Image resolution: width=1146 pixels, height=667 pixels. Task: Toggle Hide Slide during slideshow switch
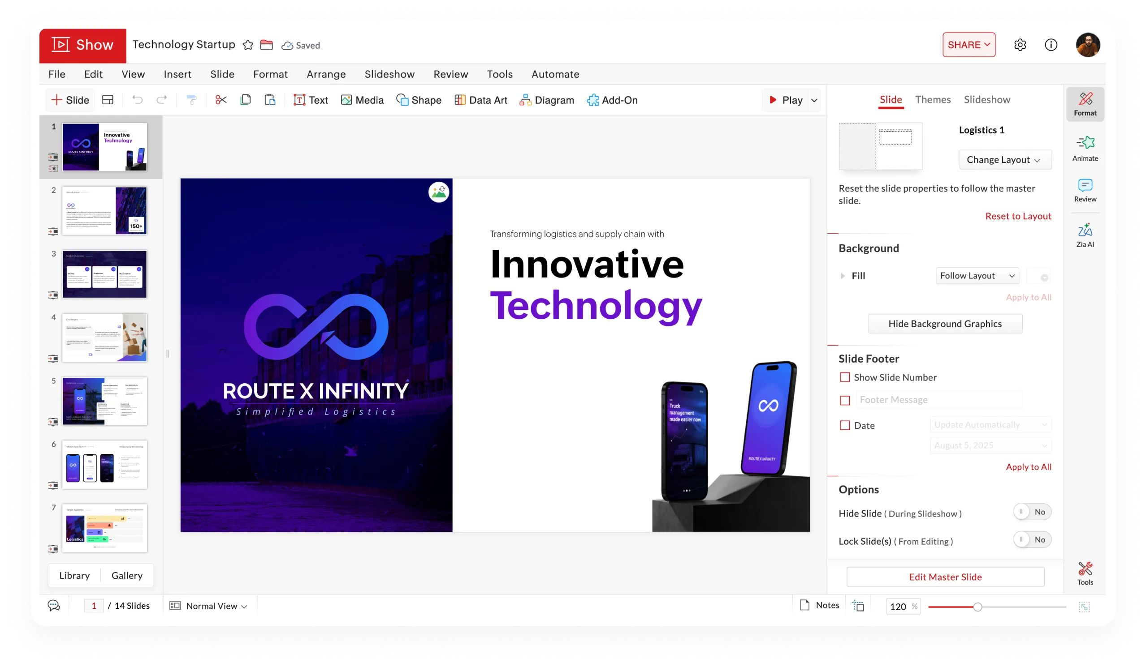click(x=1031, y=512)
